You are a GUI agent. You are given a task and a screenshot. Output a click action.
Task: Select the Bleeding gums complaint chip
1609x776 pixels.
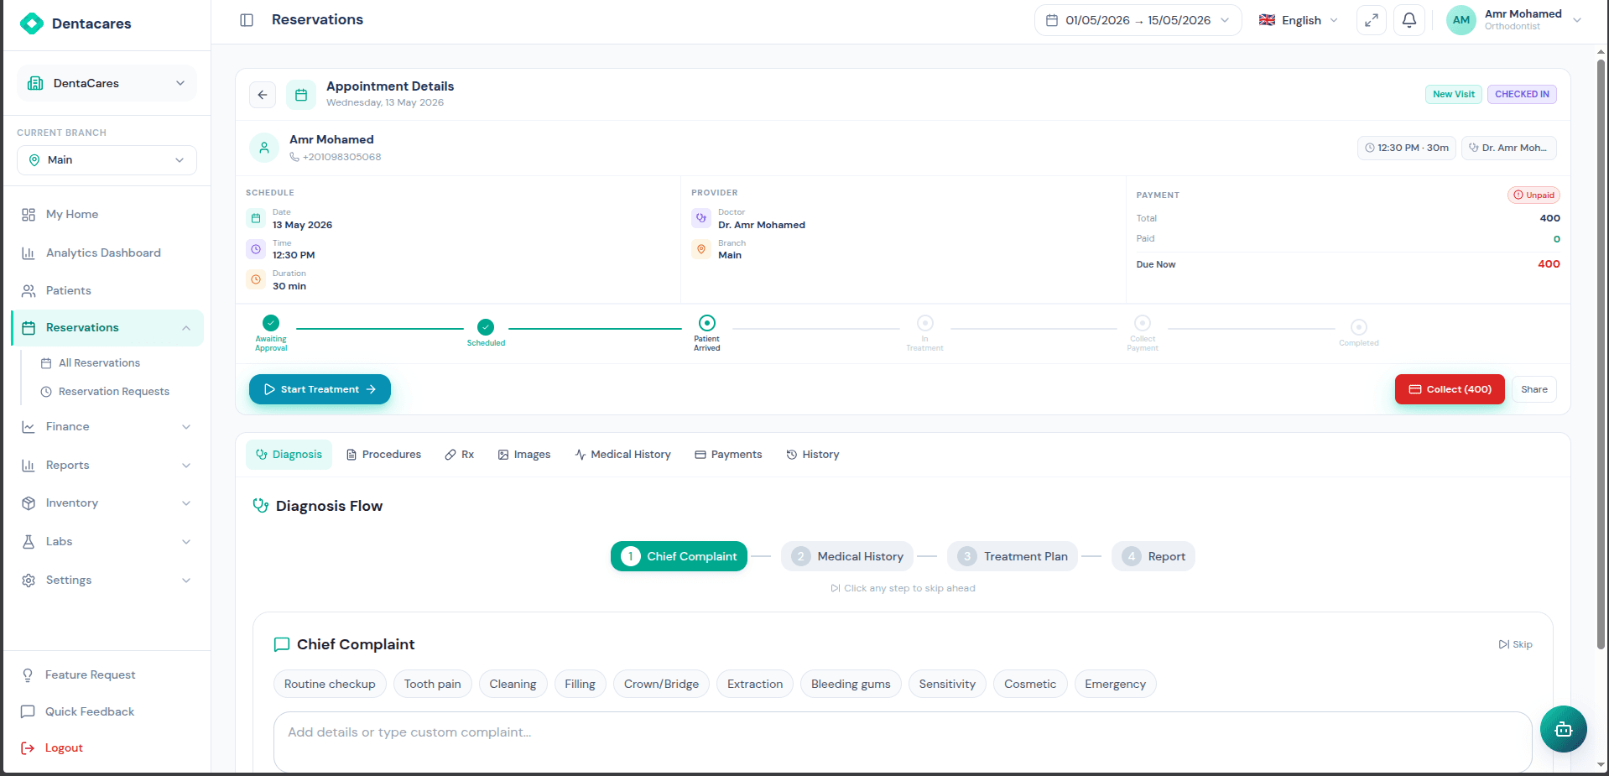[851, 685]
